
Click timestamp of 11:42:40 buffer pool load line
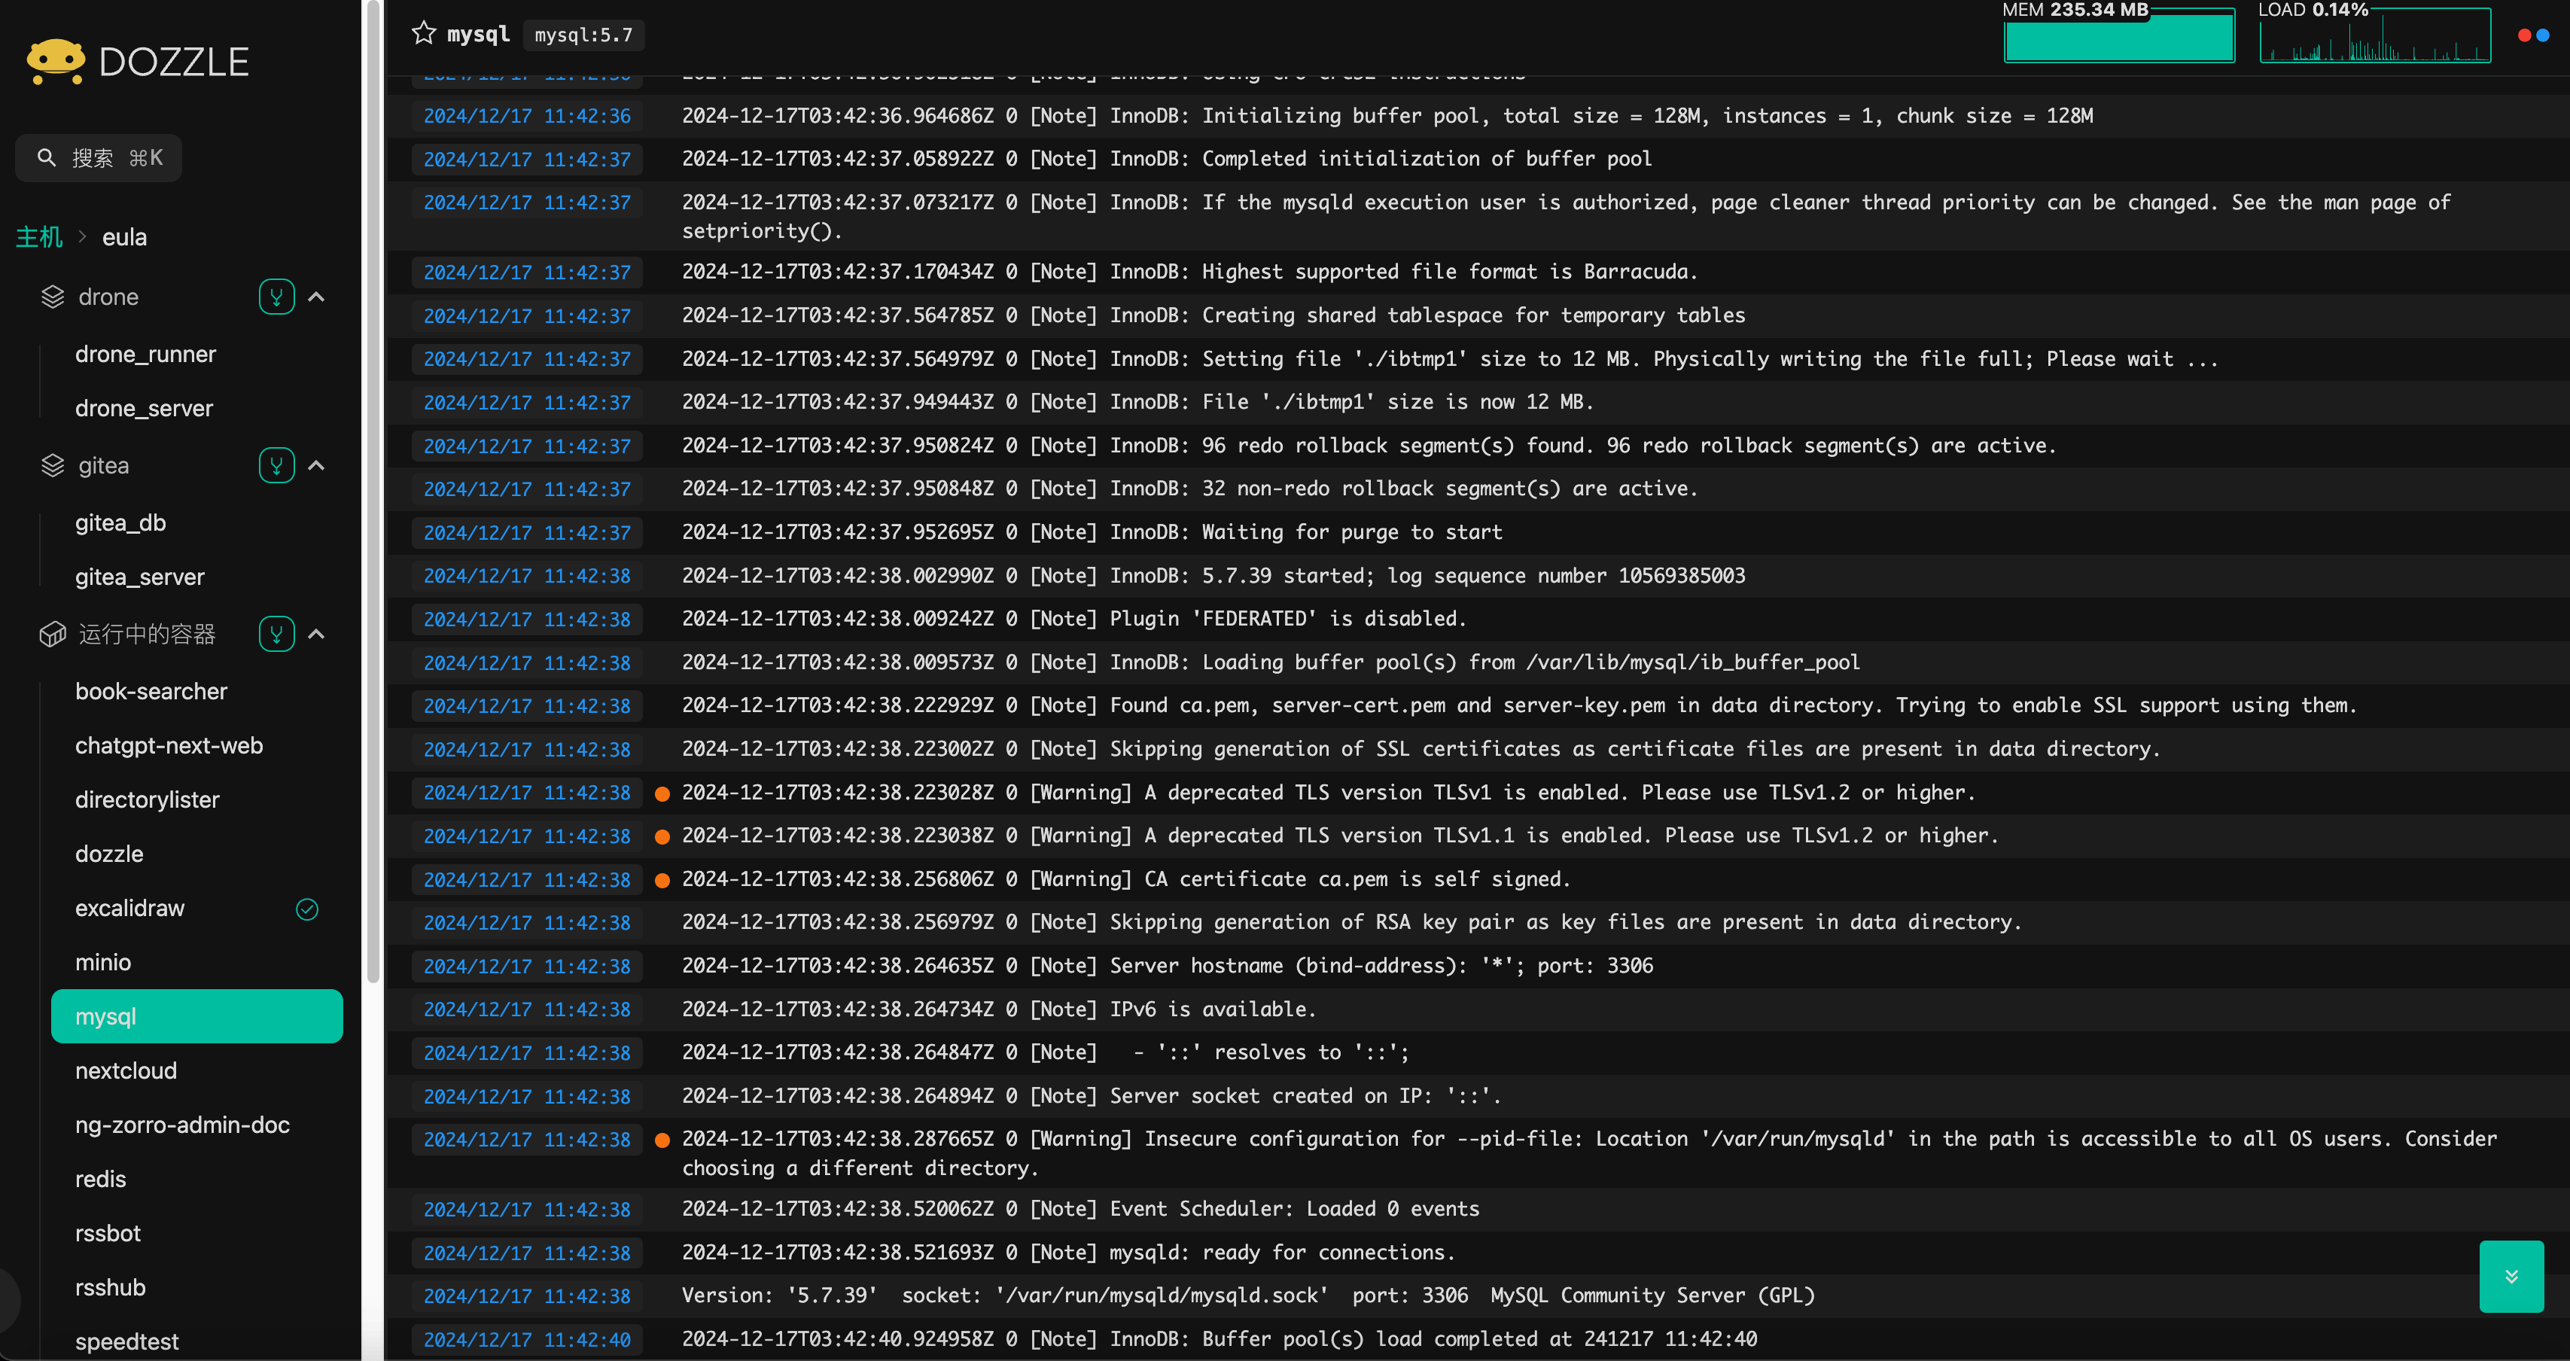tap(527, 1340)
